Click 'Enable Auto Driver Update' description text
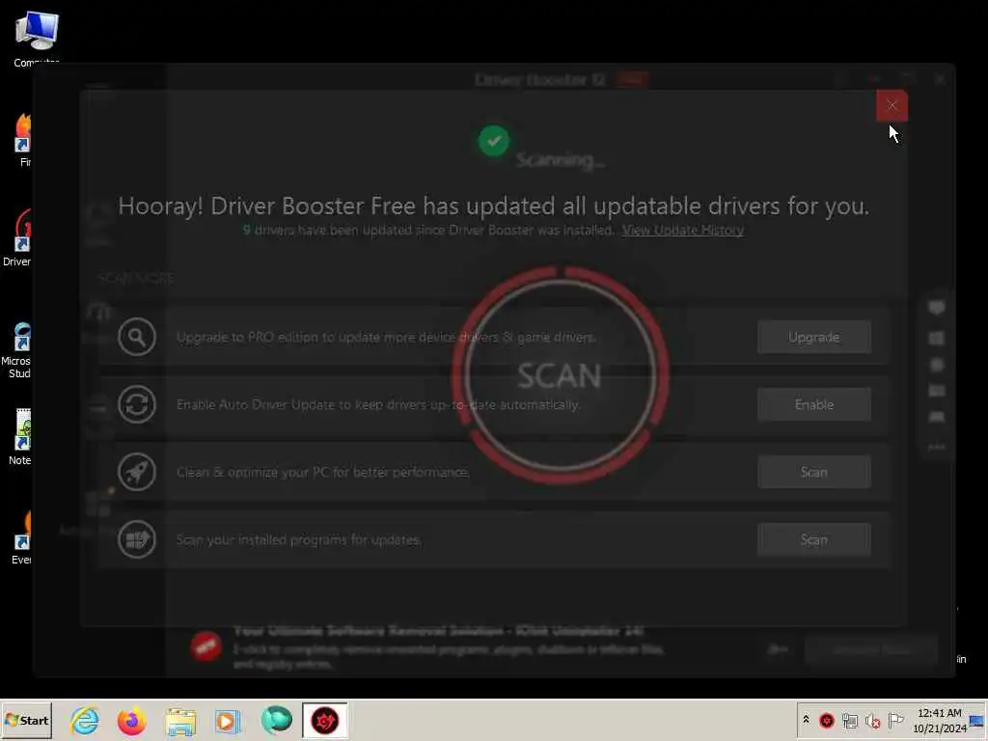 (378, 404)
